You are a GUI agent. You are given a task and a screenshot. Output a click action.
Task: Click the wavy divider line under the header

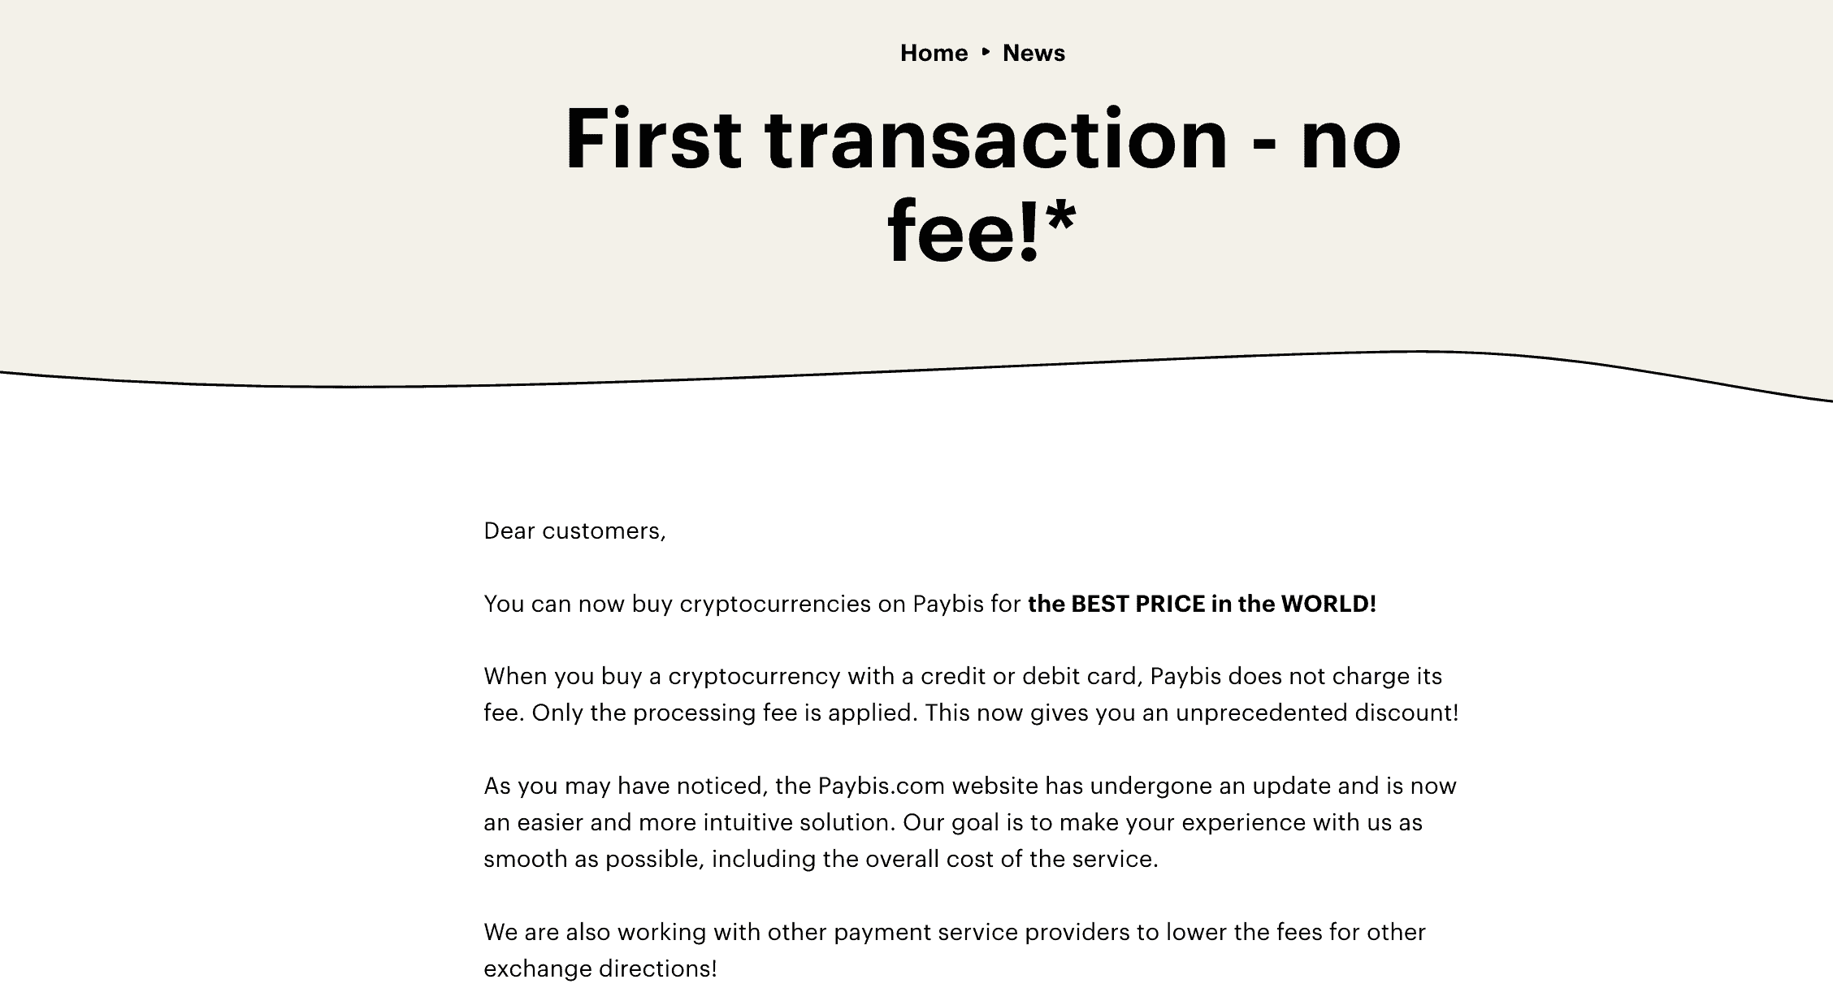[916, 375]
